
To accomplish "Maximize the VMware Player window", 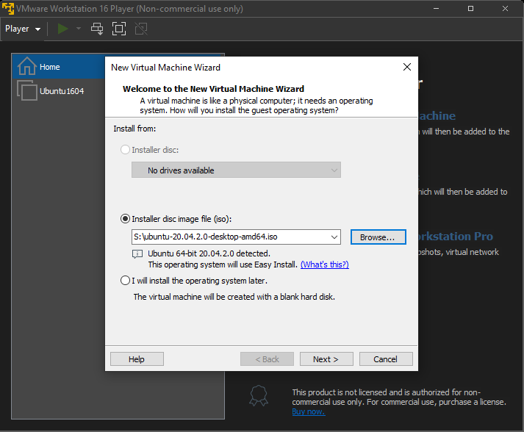I will coord(470,9).
